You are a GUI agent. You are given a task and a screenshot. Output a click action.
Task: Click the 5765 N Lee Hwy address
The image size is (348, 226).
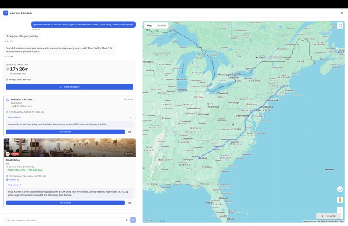[x=27, y=112]
